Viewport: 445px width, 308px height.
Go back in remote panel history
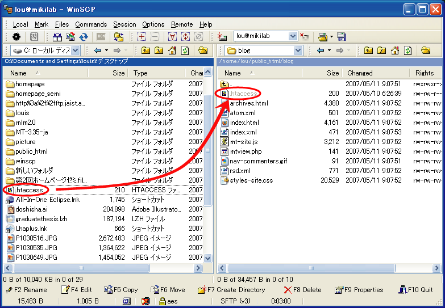tap(321, 50)
